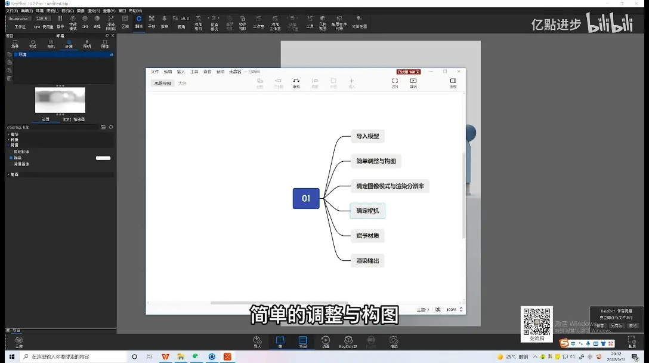
Task: Toggle NURBS rendering in KeyShot toolbar
Action: [110, 22]
